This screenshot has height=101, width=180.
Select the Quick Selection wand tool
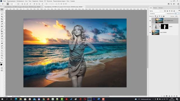click(2, 17)
